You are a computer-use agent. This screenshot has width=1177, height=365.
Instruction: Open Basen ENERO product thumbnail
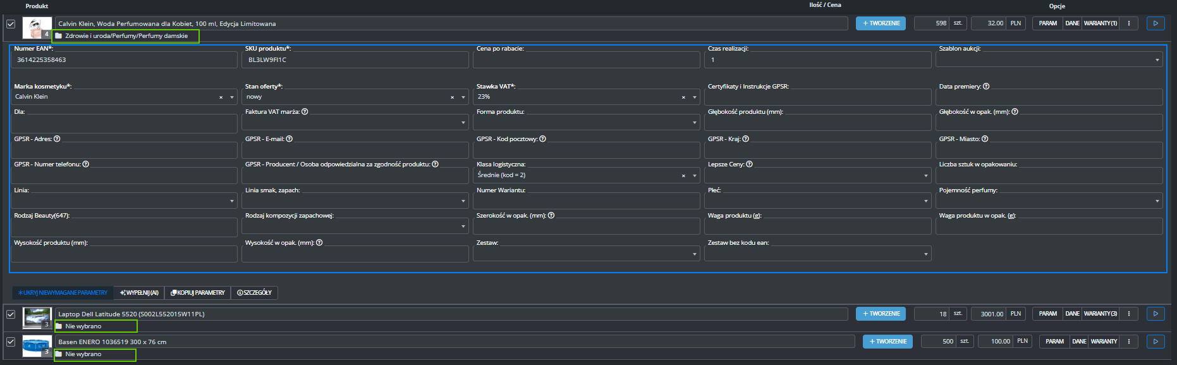[37, 346]
